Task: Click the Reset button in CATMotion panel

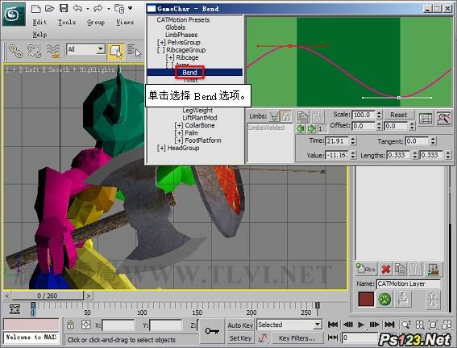Action: click(x=398, y=115)
